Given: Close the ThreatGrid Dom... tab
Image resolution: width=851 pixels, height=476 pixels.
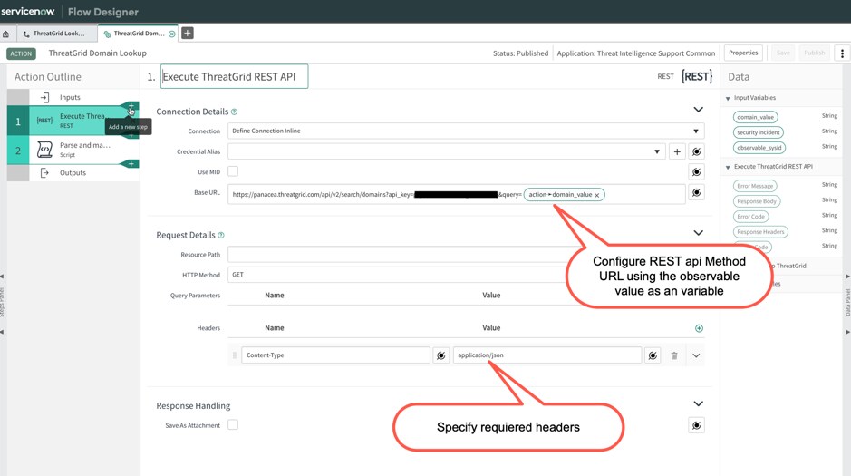Looking at the screenshot, I should click(172, 34).
